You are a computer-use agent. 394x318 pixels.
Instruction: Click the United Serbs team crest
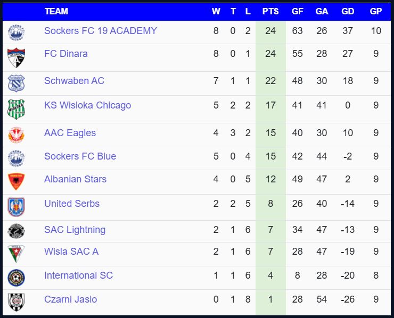click(16, 207)
